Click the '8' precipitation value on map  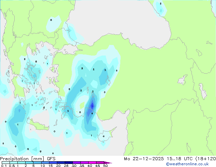[x=92, y=113]
